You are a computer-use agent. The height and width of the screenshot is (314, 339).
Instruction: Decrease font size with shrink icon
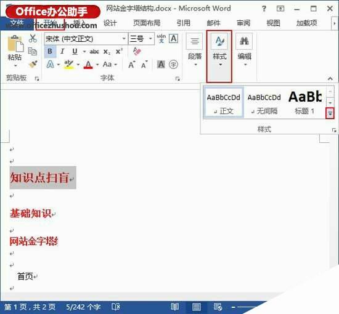(x=144, y=65)
